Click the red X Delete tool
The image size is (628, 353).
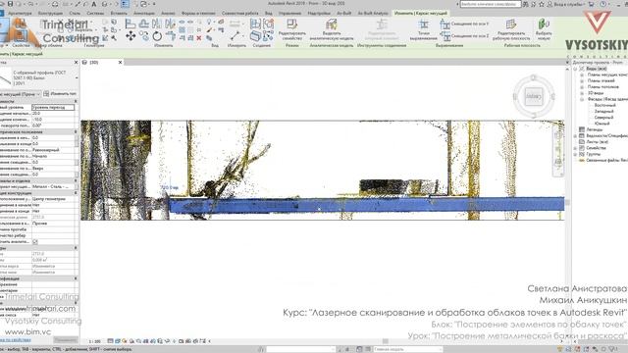click(199, 38)
